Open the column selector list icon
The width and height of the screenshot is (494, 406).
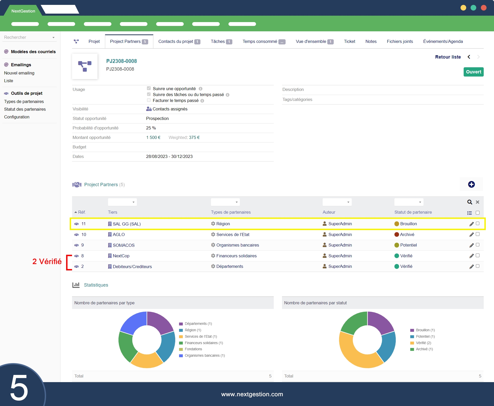click(x=470, y=213)
